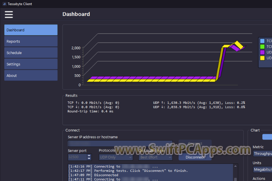
Task: Click the Tessabyte Client title bar icon
Action: 5,4
